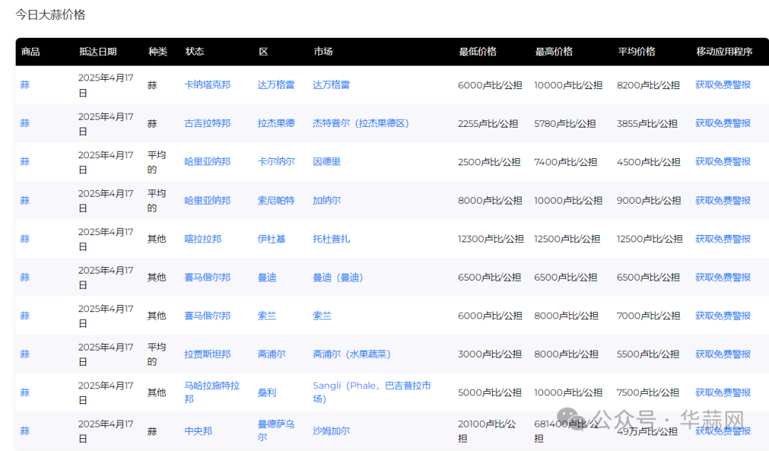Click the 最低价格 column header
The image size is (769, 451).
477,52
